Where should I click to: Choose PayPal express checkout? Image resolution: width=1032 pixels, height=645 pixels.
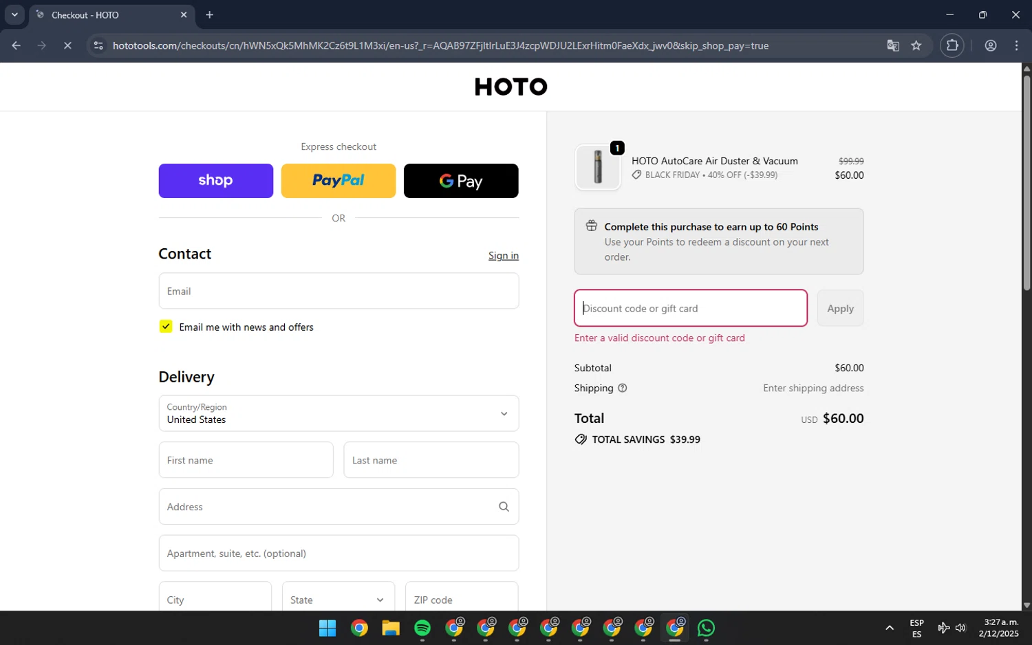[x=338, y=181]
